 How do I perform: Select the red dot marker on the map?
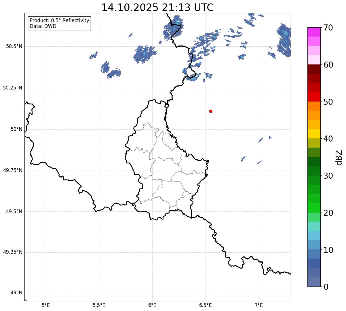[211, 111]
